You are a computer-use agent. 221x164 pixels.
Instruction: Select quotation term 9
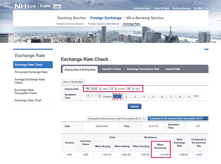coord(188,97)
